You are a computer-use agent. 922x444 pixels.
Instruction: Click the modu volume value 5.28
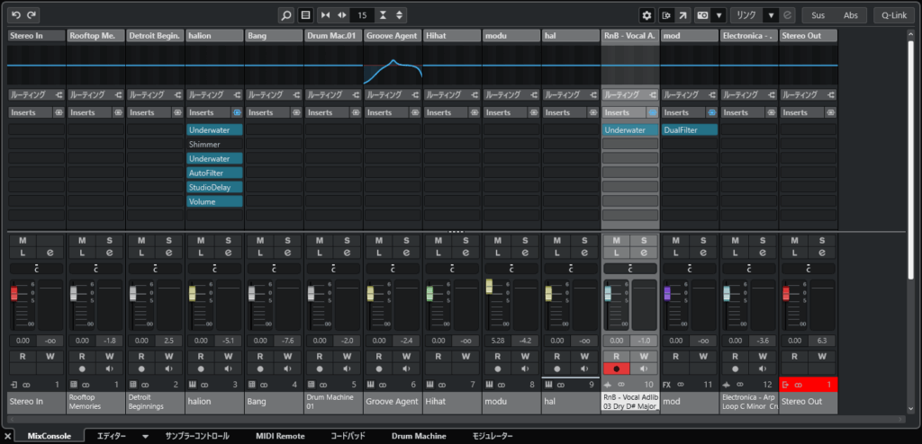coord(497,341)
